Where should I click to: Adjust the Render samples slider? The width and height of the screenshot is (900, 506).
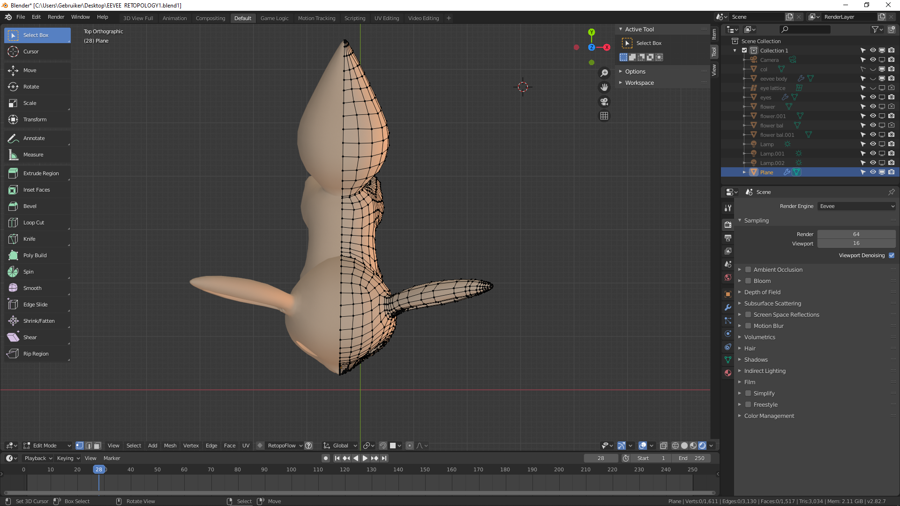tap(856, 234)
